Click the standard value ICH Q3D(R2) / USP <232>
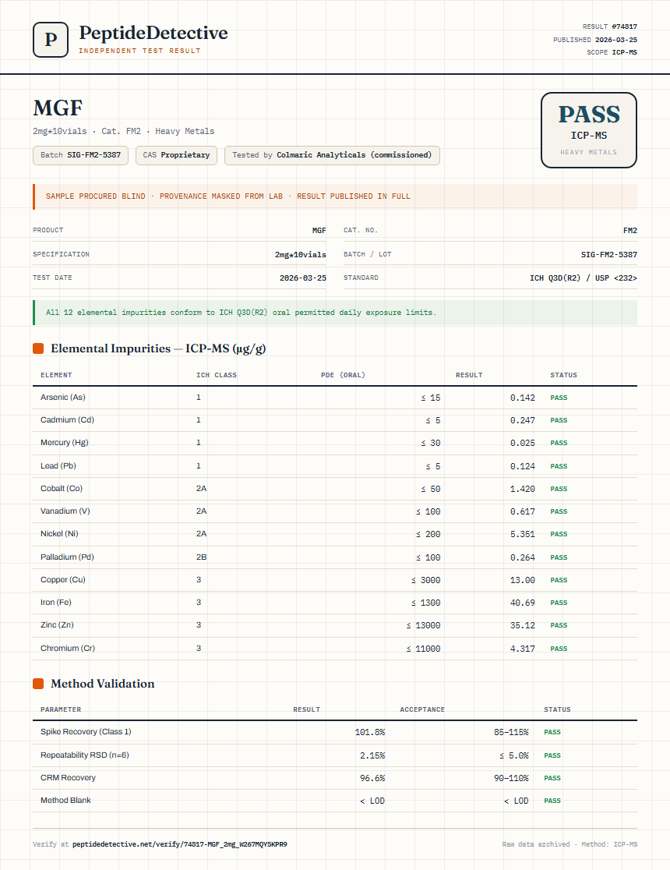 tap(583, 278)
